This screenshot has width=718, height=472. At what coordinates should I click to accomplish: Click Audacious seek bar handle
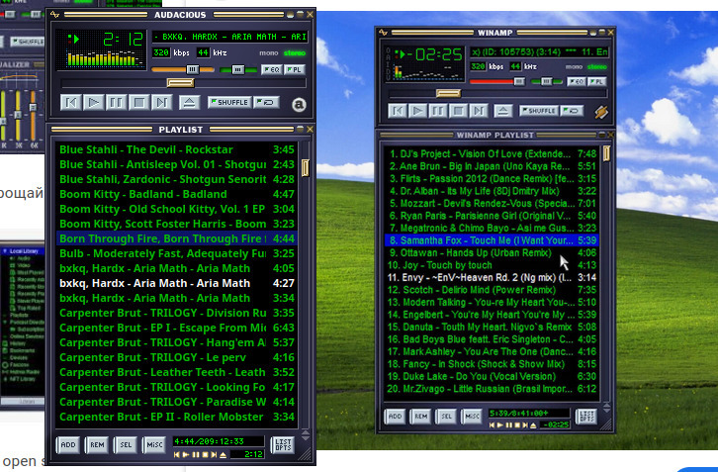pos(180,83)
